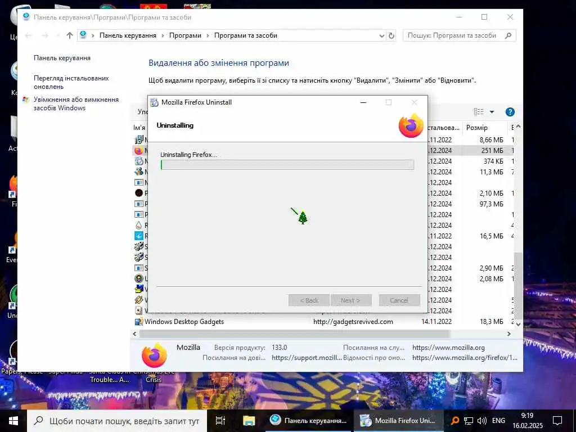Click the horizontal scrollbar under program list
576x432 pixels.
click(294, 334)
